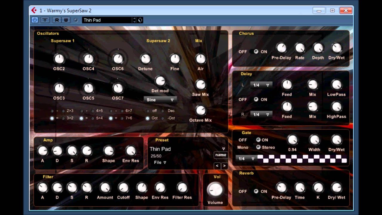Click the Delay LowPass knob
Screen dimensions: 382x215
click(x=336, y=85)
